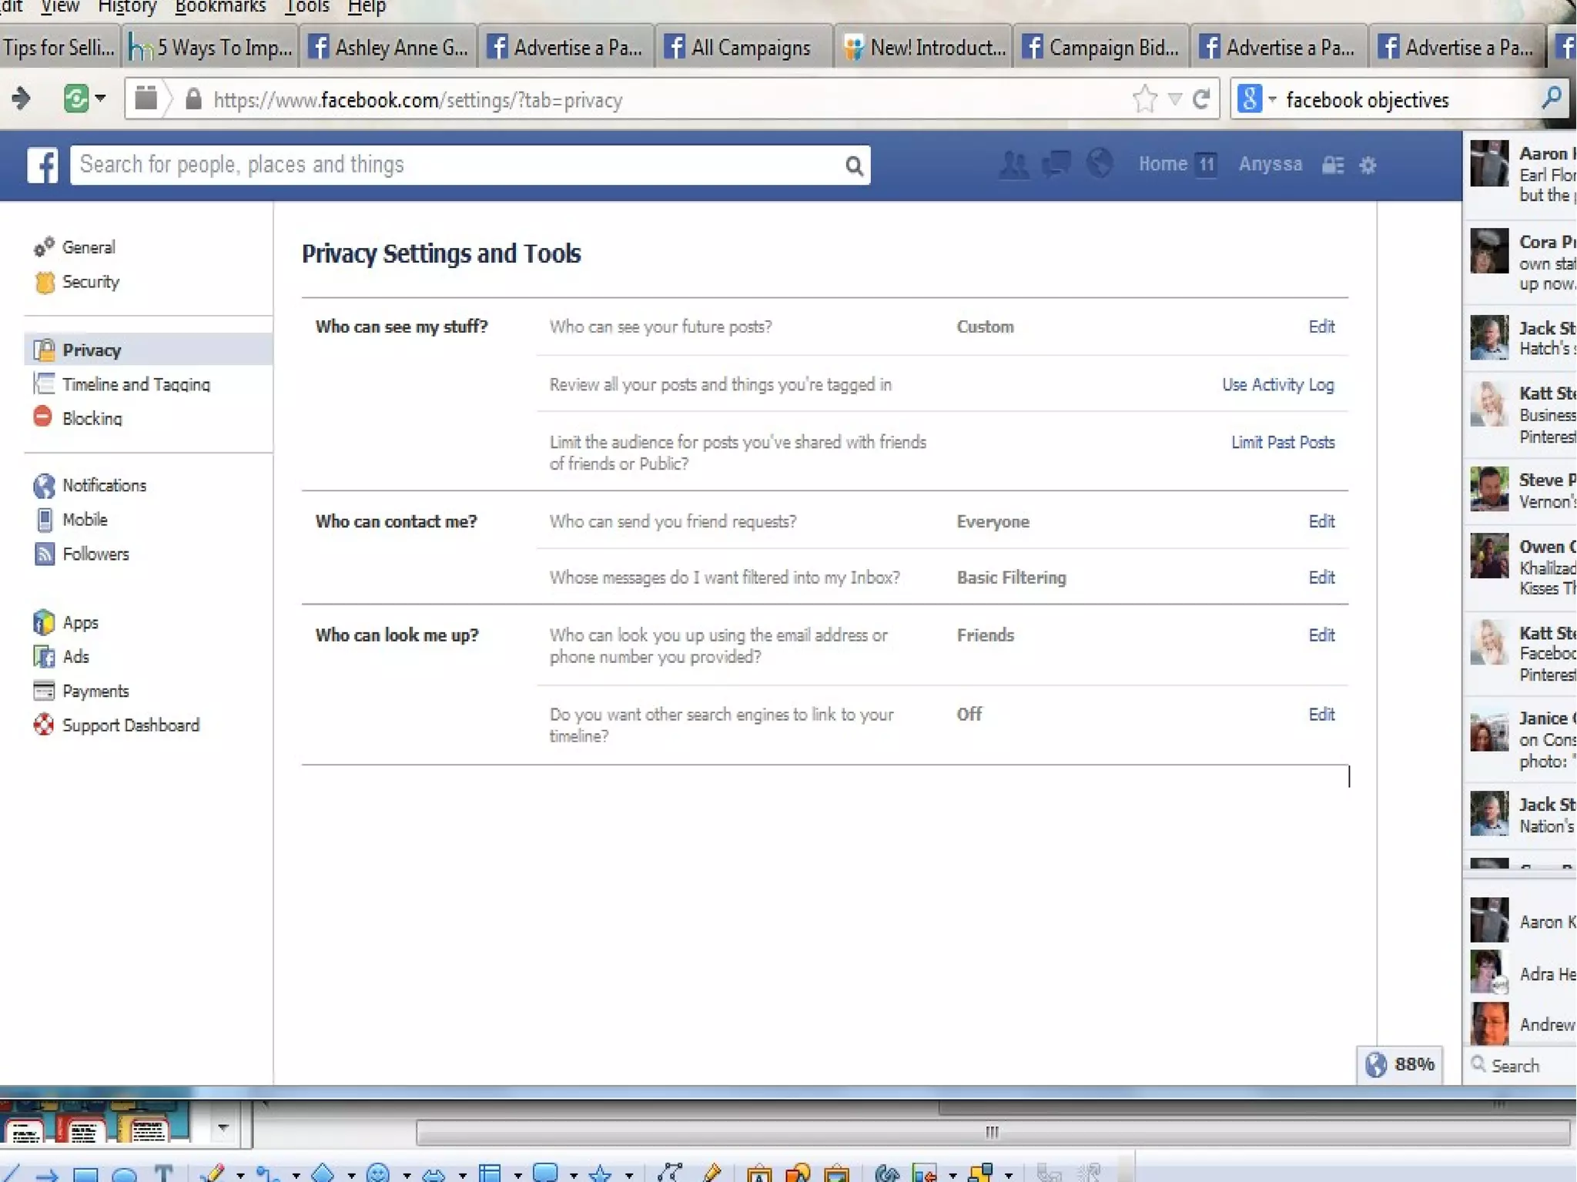Edit who can see future posts
The image size is (1577, 1182).
[1321, 326]
